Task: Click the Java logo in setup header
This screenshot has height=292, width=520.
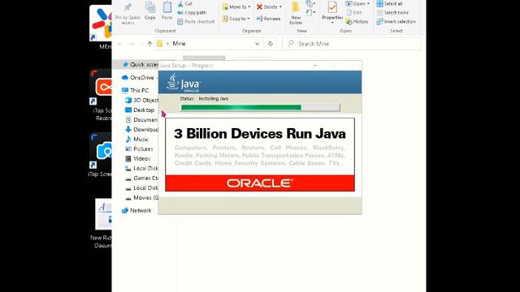Action: coord(184,83)
